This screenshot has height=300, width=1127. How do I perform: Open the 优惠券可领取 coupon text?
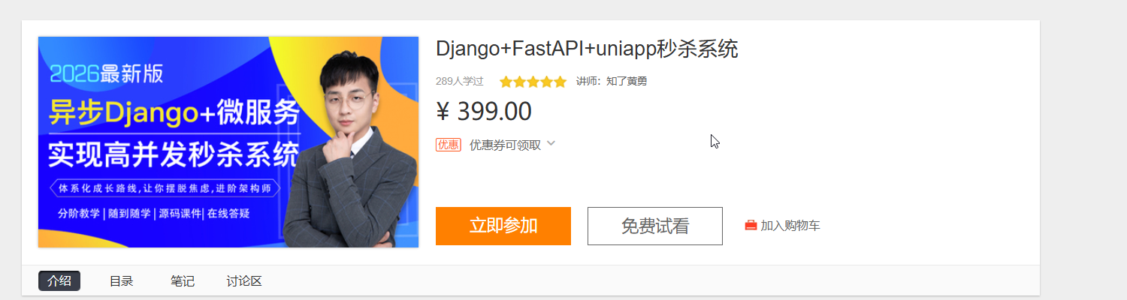[x=505, y=145]
